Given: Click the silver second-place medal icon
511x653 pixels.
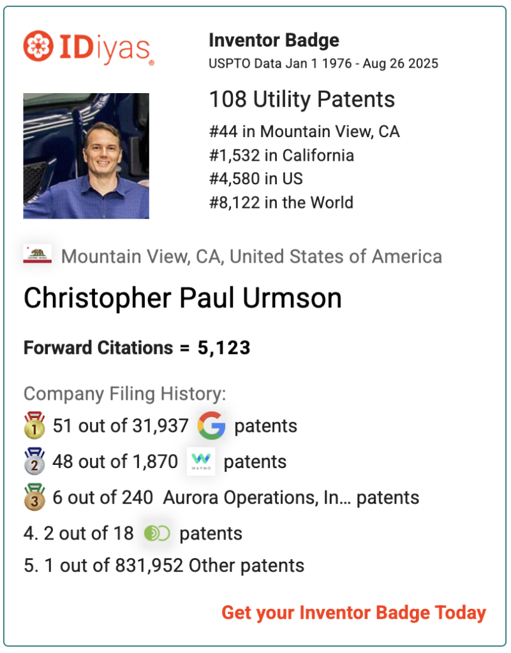Looking at the screenshot, I should [34, 461].
